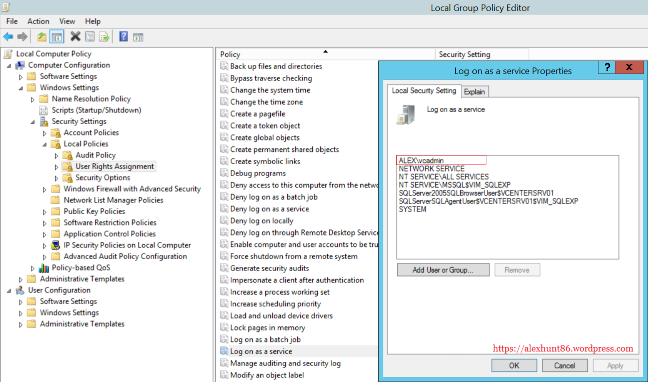Open Properties from the toolbar icon

pos(90,36)
